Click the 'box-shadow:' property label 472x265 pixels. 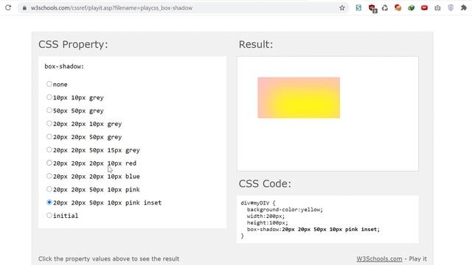(64, 66)
